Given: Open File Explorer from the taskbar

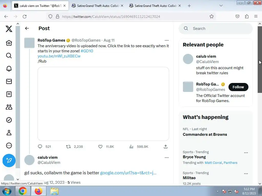Looking at the screenshot, I should click(54, 191).
